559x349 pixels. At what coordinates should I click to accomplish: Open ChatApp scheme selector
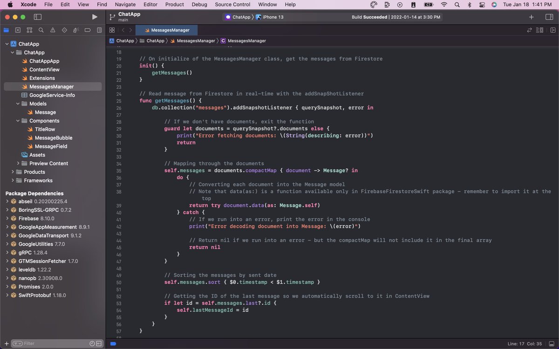[x=238, y=17]
